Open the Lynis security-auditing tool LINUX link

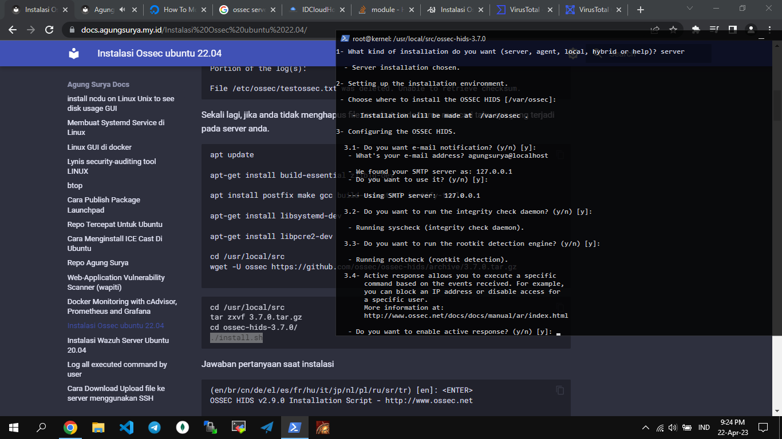(x=112, y=166)
